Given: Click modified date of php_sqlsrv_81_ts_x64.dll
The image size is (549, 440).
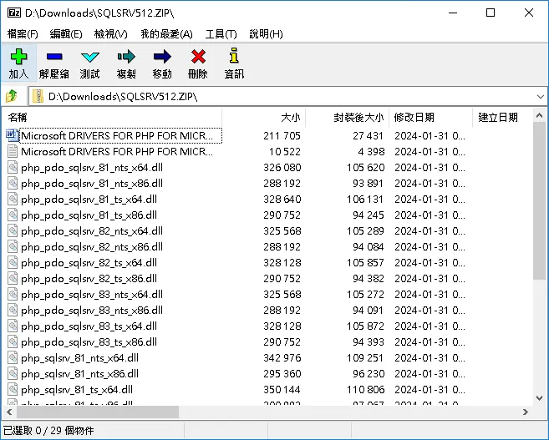Looking at the screenshot, I should coord(430,389).
